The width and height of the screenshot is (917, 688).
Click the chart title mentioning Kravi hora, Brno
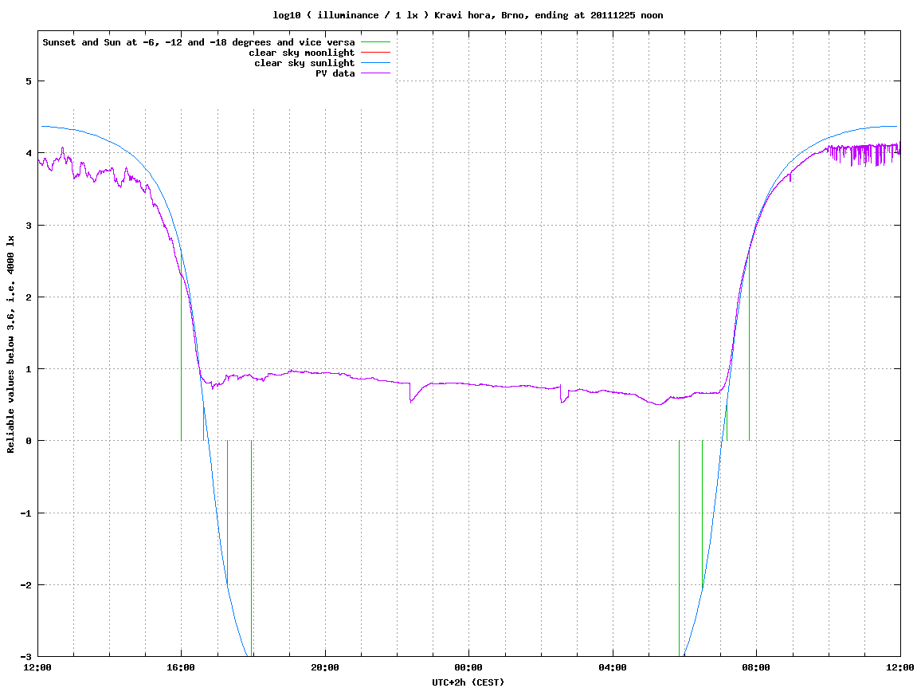pos(468,15)
